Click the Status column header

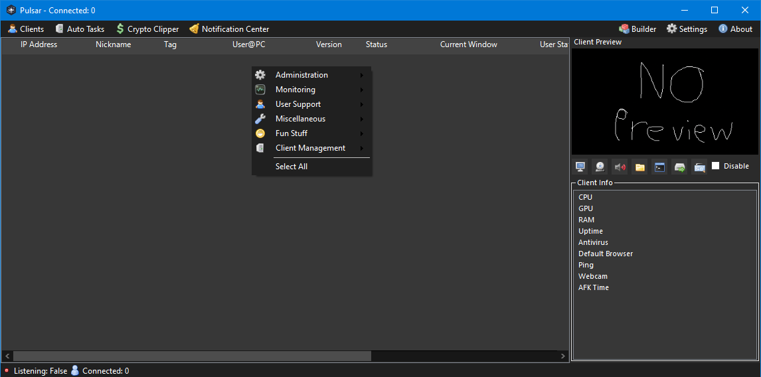click(x=377, y=44)
